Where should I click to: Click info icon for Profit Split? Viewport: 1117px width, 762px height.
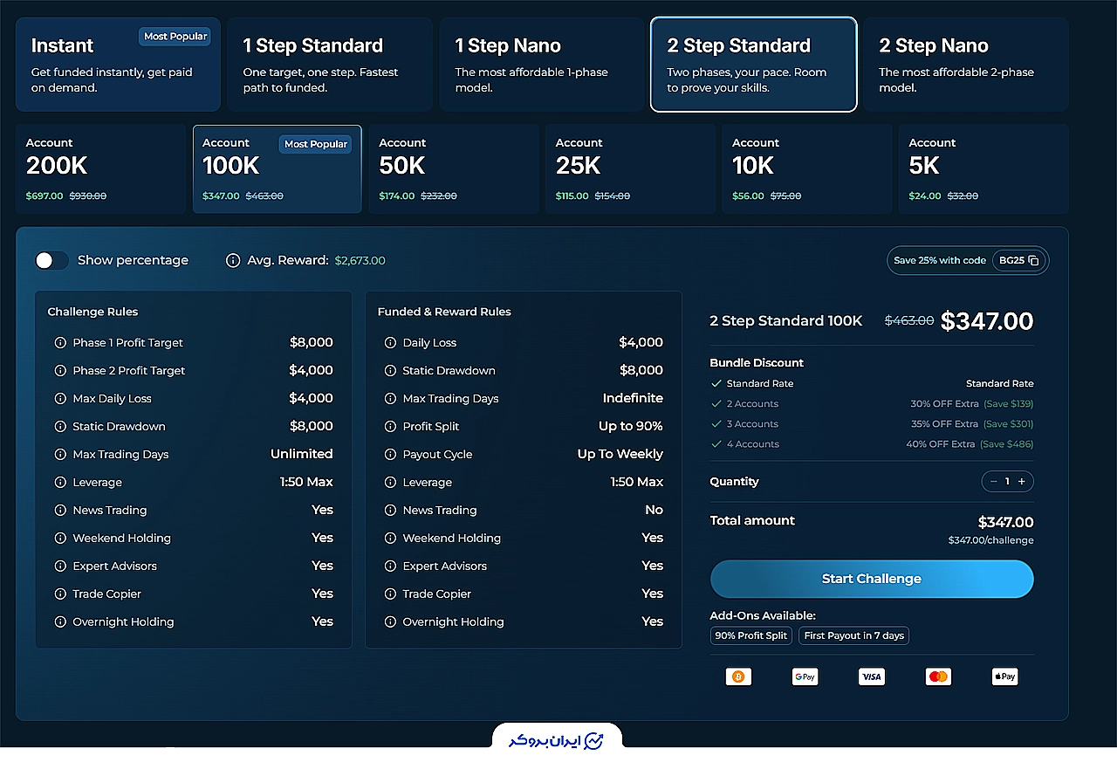click(390, 427)
